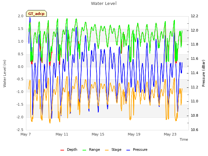Click the green Range legend color marker
The height and width of the screenshot is (156, 208).
[84, 150]
